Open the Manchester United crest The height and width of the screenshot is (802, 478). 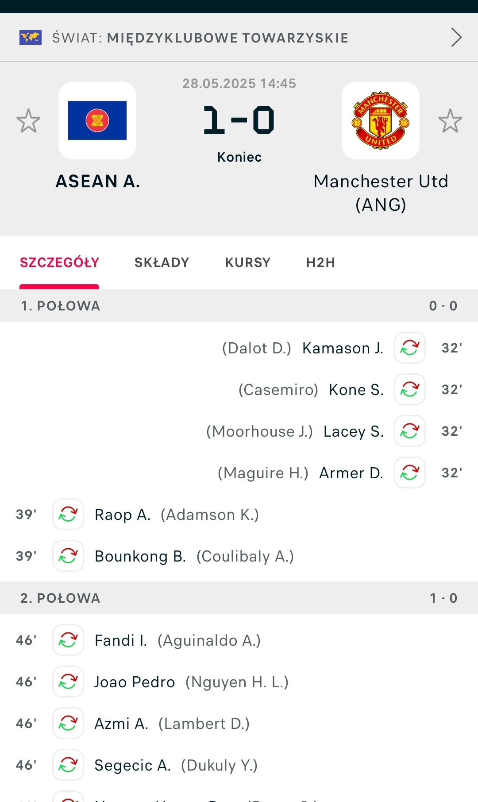[381, 120]
